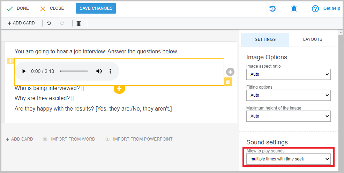Image resolution: width=344 pixels, height=173 pixels.
Task: Click gray plus circle beside audio block
Action: click(x=230, y=72)
